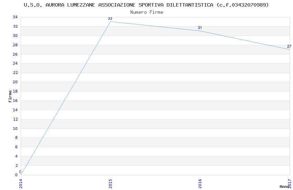Click y-axis tick value 2
The width and height of the screenshot is (293, 190).
coord(17,165)
